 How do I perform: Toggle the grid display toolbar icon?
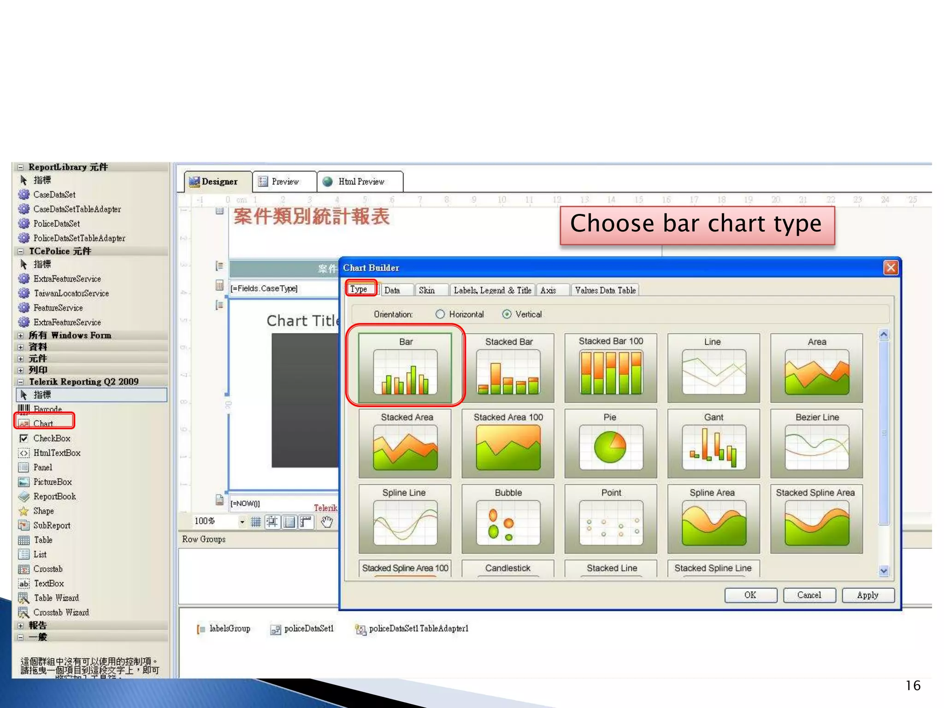(256, 522)
